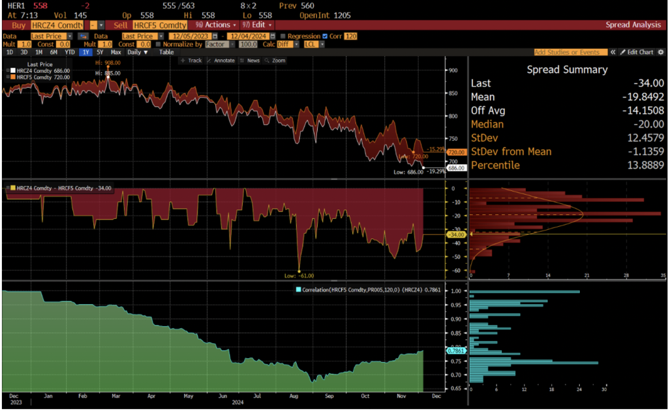Screen dimensions: 668x411
Task: Switch to the Table view
Action: click(x=167, y=51)
